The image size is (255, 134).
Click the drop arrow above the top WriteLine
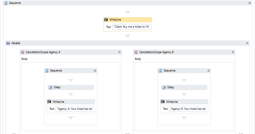tap(128, 13)
